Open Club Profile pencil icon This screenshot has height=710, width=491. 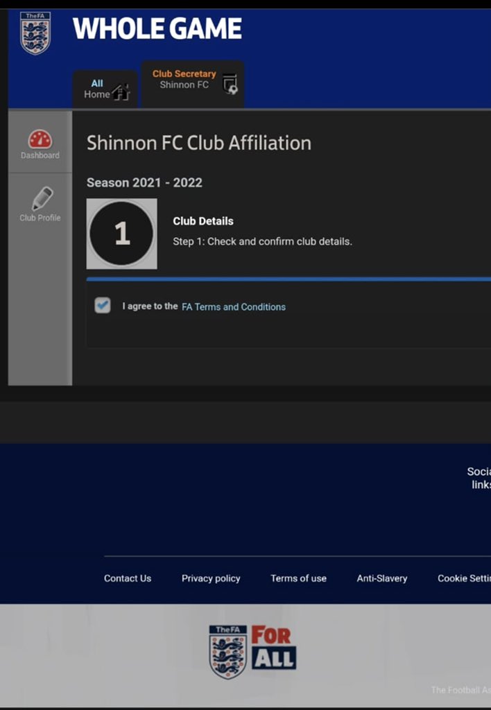[42, 199]
